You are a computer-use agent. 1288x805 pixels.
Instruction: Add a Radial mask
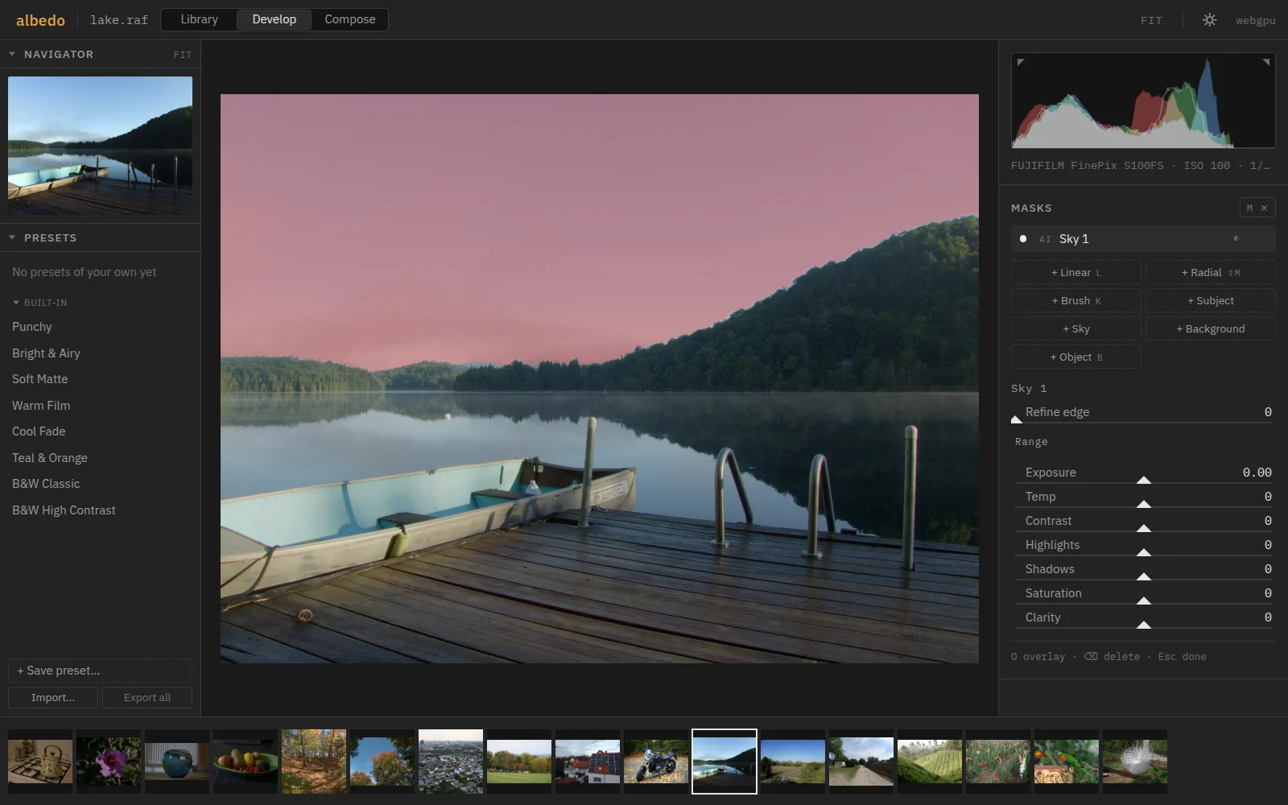[x=1210, y=273]
